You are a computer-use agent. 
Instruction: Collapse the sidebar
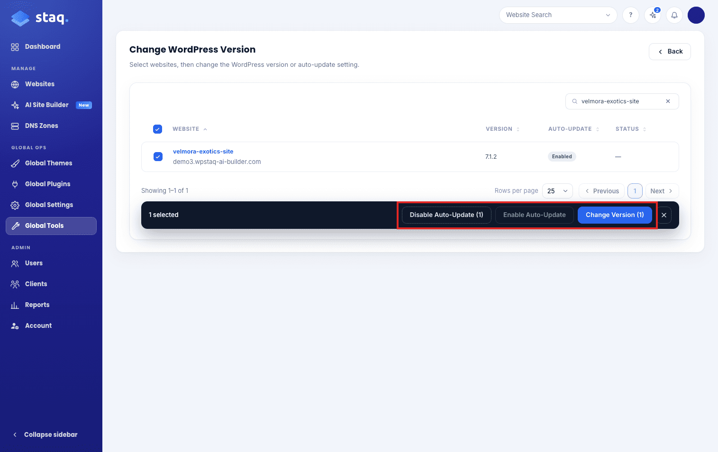(x=45, y=434)
